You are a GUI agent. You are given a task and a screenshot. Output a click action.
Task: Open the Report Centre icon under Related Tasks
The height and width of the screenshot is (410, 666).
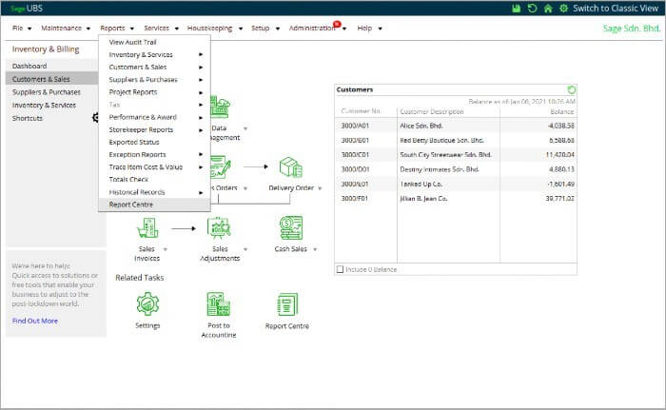coord(287,304)
